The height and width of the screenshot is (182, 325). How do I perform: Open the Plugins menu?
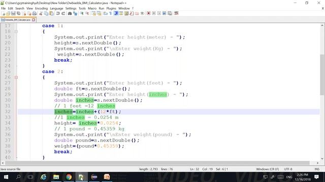(111, 9)
